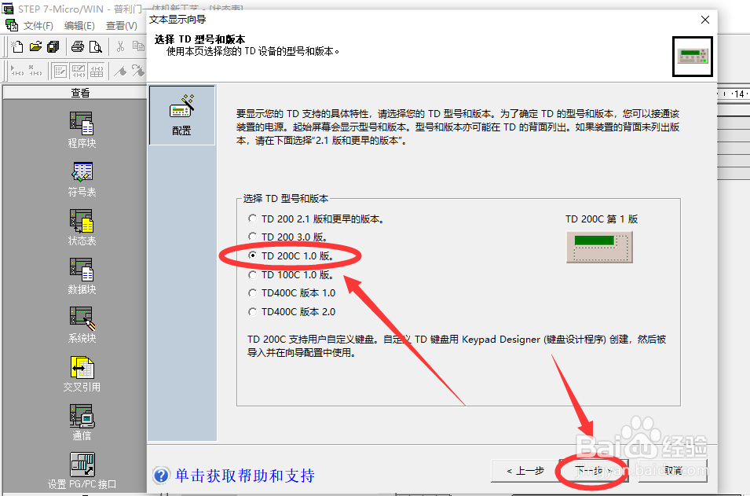Select TD 200 2.1 版和更早的版本 radio

[x=253, y=219]
